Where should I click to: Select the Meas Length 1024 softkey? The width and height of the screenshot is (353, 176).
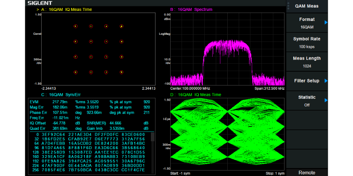[x=307, y=62]
